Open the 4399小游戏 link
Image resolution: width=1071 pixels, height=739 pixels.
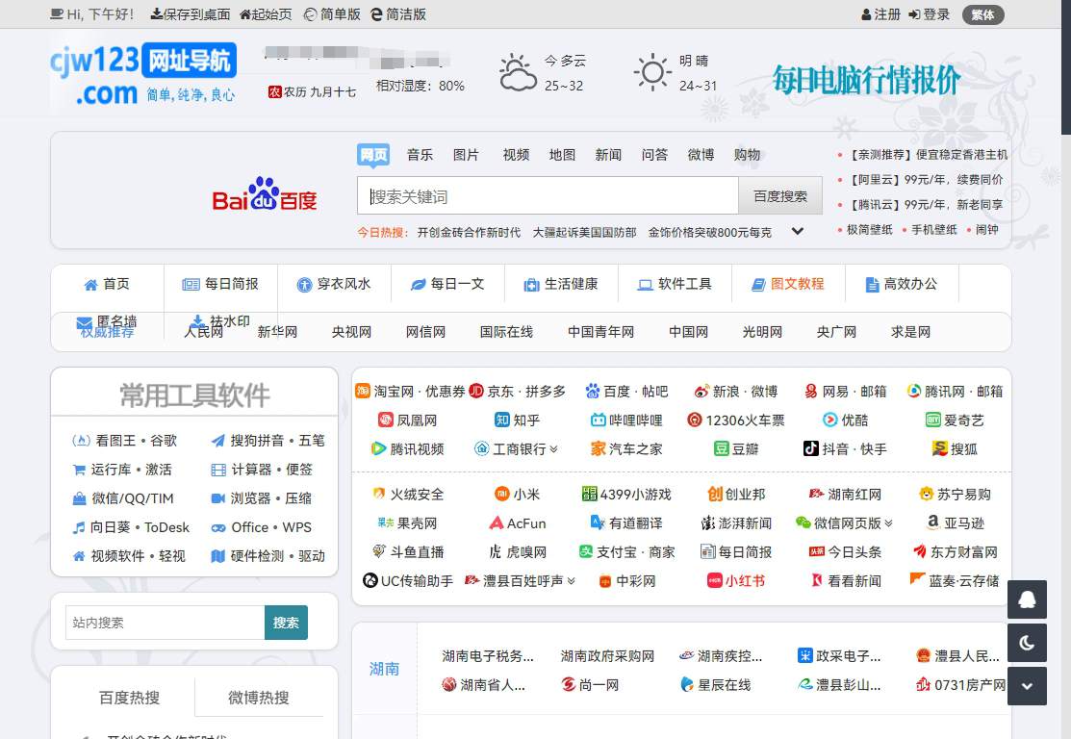(x=626, y=494)
